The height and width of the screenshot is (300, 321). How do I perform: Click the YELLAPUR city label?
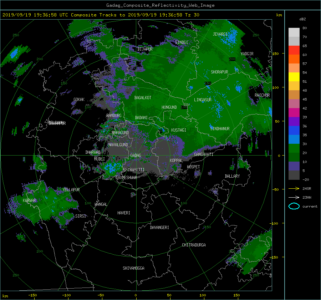point(71,190)
